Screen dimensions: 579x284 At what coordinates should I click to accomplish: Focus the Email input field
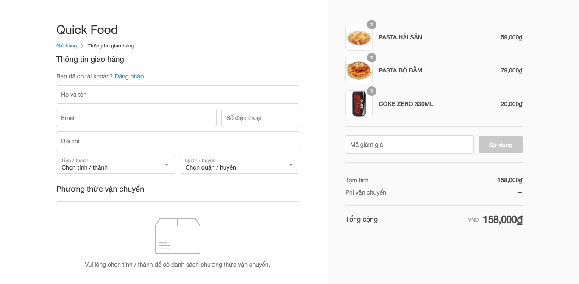coord(136,118)
